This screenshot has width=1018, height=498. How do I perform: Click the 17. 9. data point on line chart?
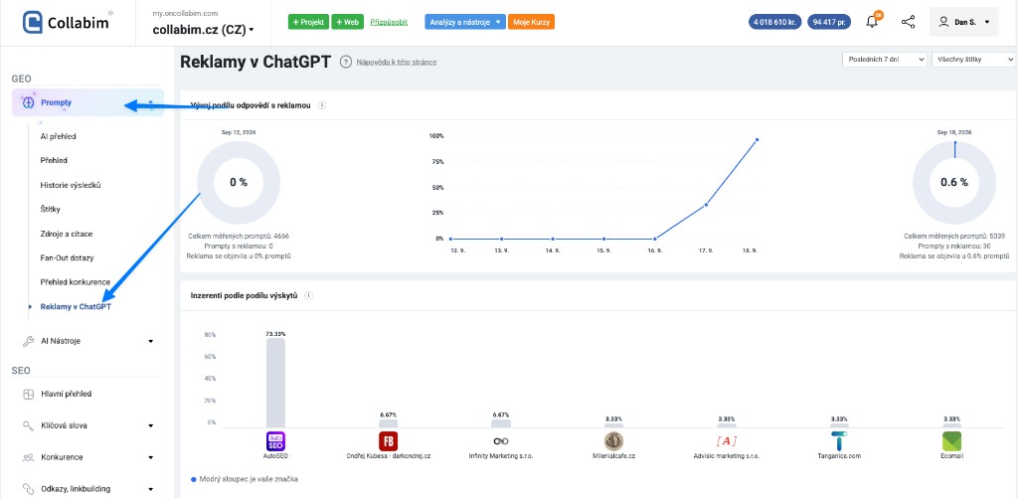pyautogui.click(x=706, y=205)
